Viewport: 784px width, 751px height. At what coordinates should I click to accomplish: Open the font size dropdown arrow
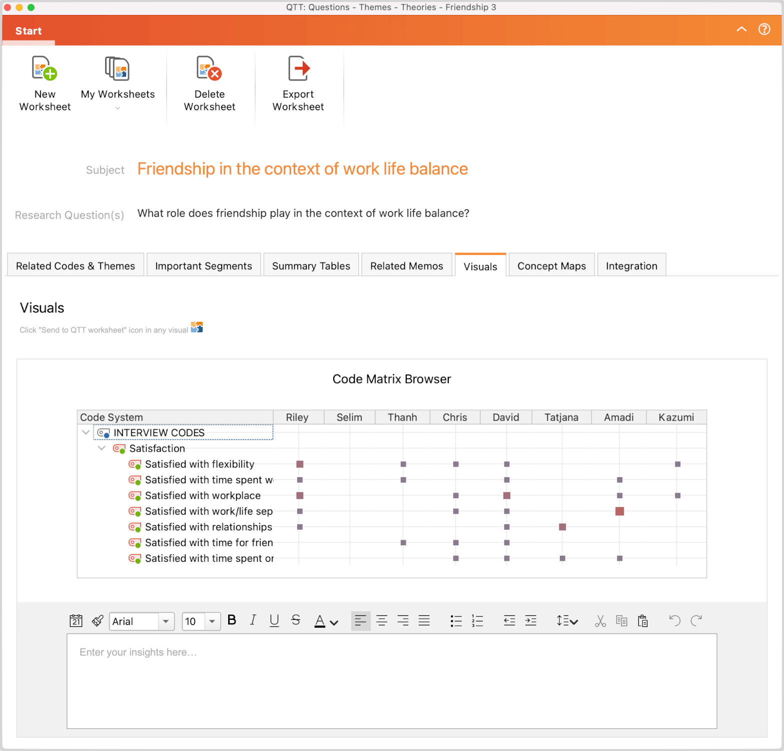click(213, 621)
